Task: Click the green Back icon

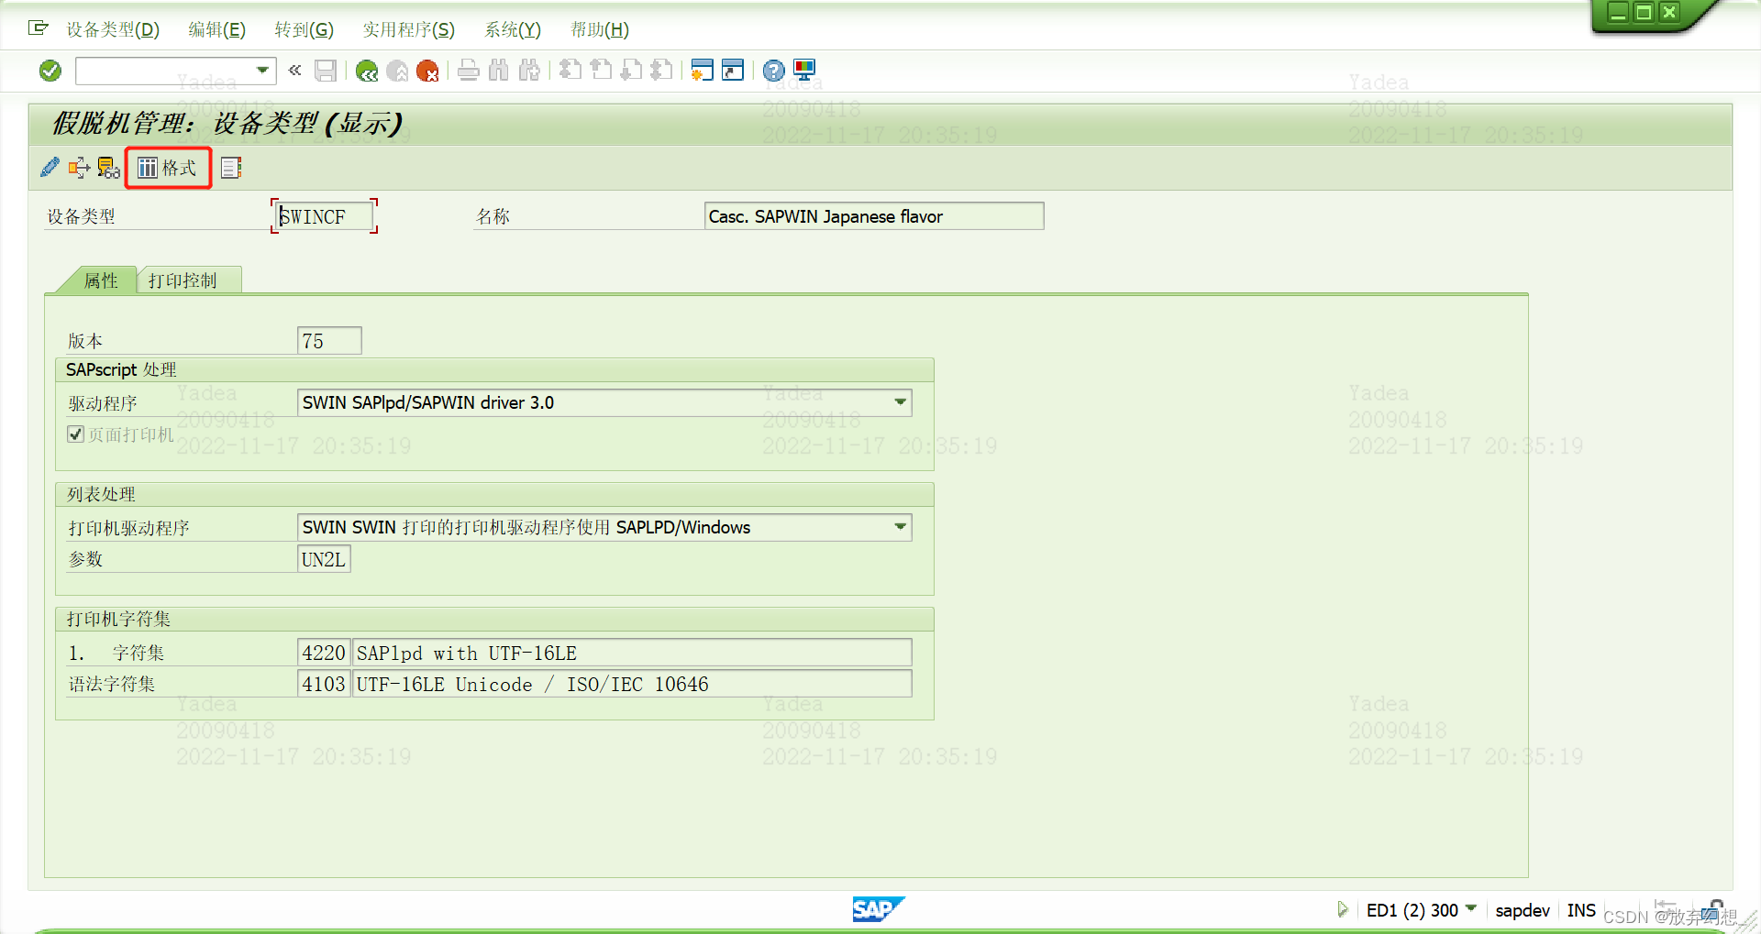Action: pos(367,71)
